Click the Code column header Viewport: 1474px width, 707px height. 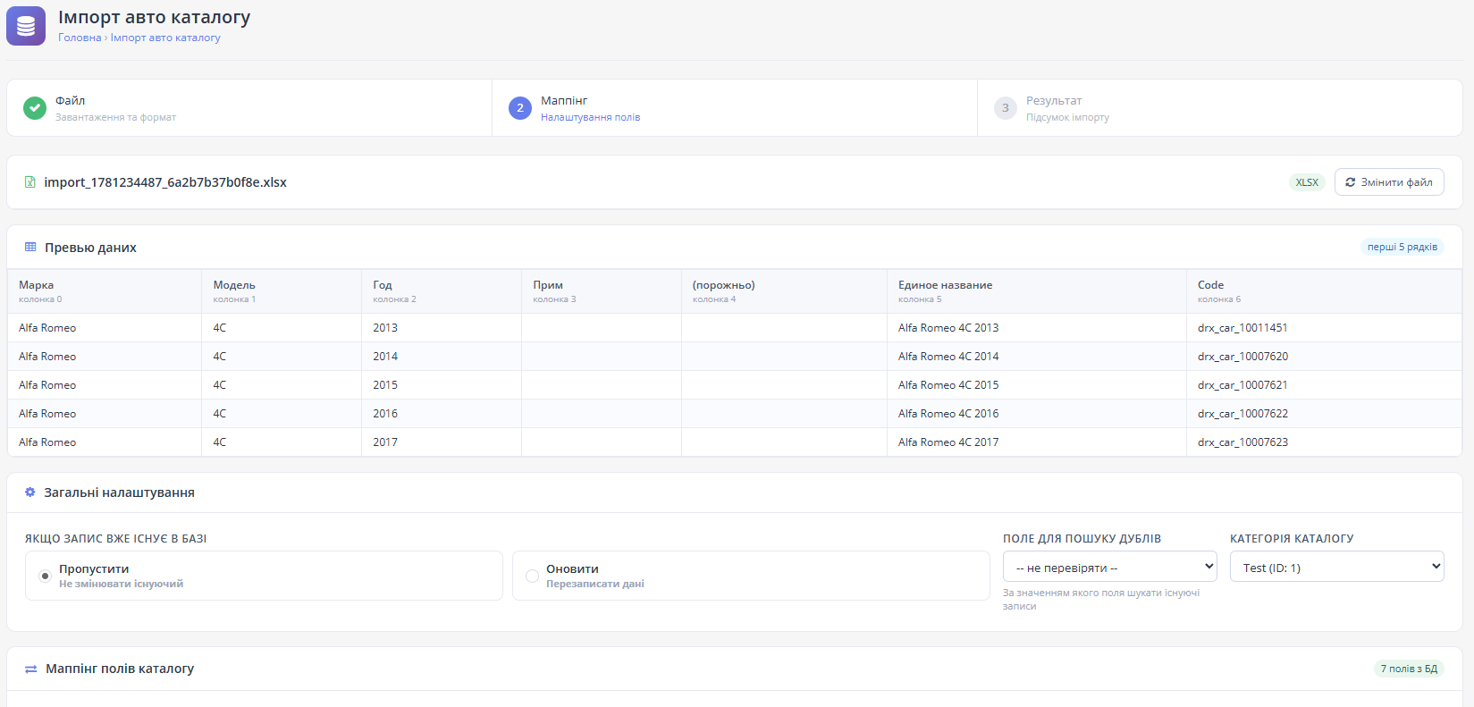[x=1324, y=291]
